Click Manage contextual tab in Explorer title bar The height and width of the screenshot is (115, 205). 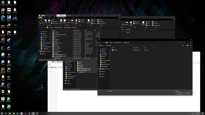point(61,16)
